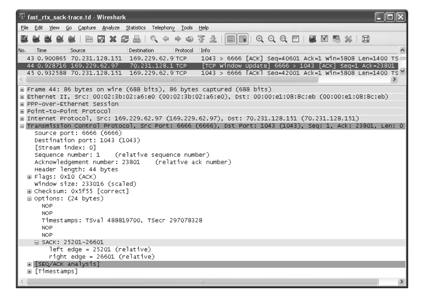Click packet list scroll up arrow
Screen dimensions: 424x294
[x=402, y=50]
